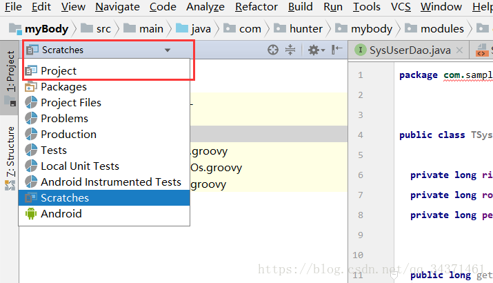Click the java source folder icon

point(182,29)
